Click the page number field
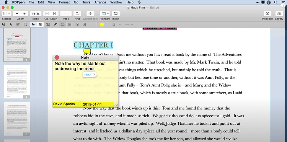Viewport: 287px width, 142px height. pos(66,14)
